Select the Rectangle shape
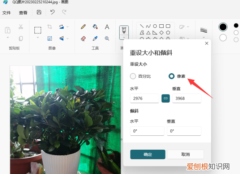This screenshot has height=174, width=240. [162, 26]
